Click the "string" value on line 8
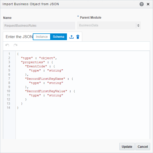Viewport: 153px width, 153px height. (55, 83)
